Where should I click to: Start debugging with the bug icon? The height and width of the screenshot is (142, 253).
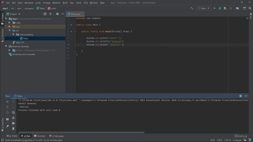[x=220, y=8]
